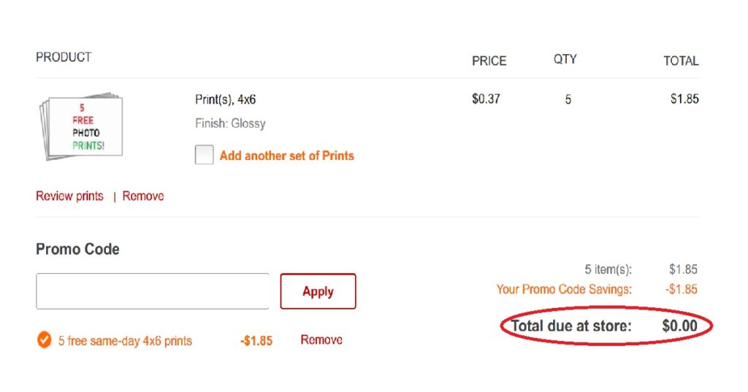
Task: Click the Total due at store label
Action: pyautogui.click(x=571, y=326)
